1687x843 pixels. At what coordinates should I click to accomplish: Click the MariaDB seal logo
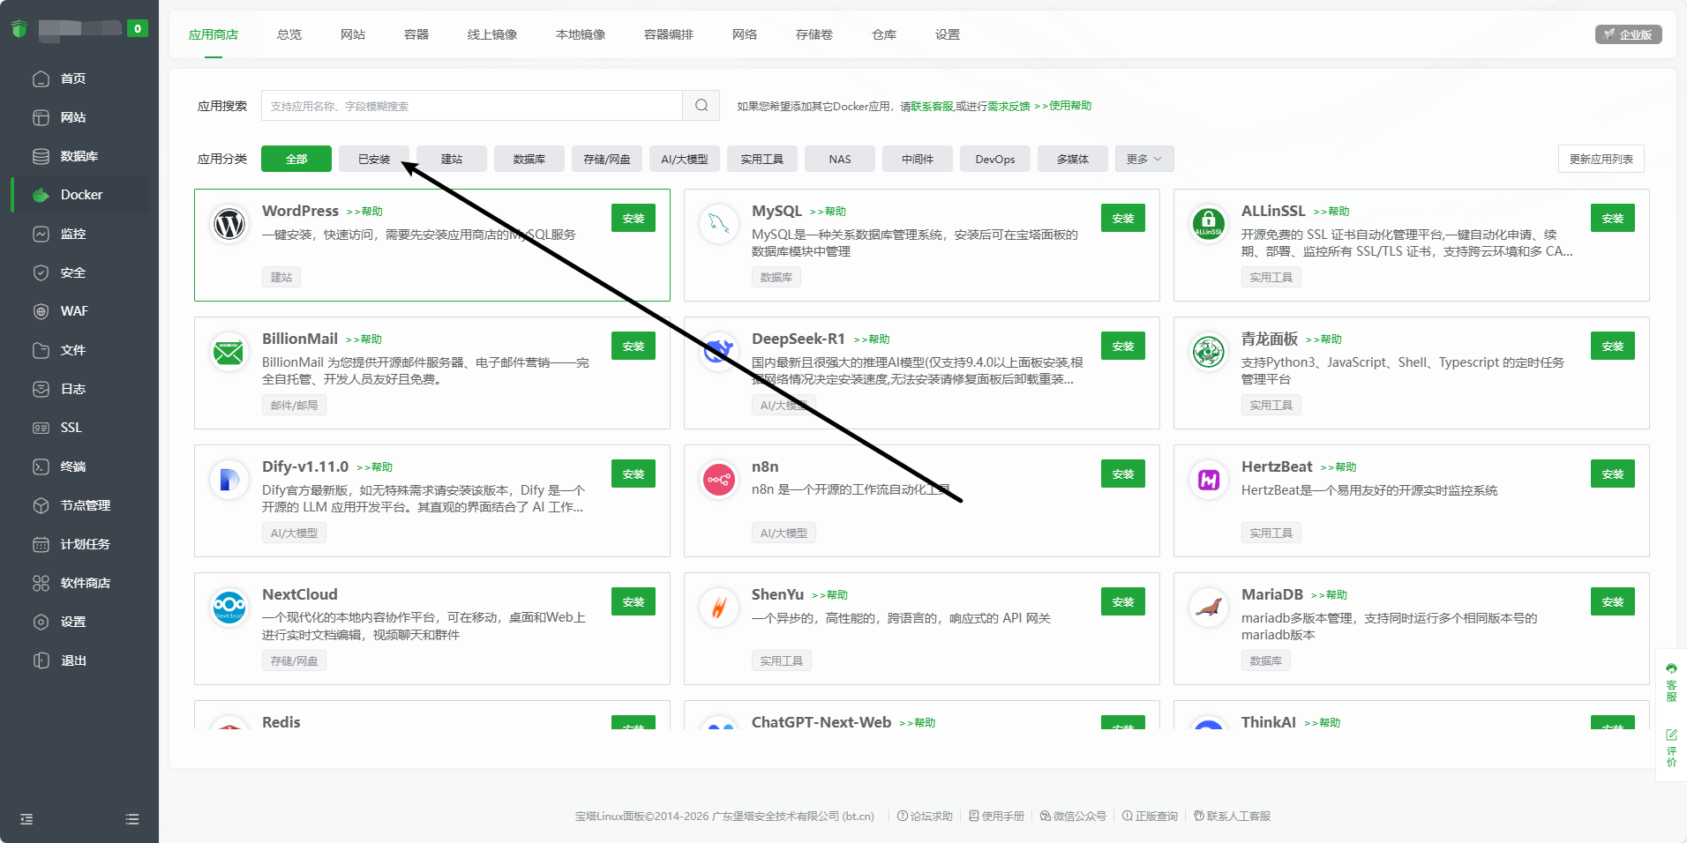tap(1209, 608)
